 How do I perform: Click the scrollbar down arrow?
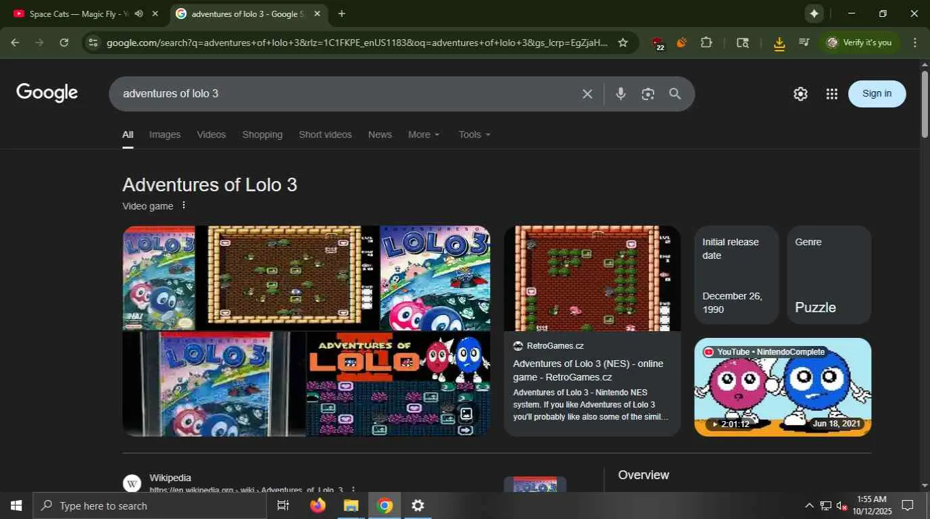(925, 485)
